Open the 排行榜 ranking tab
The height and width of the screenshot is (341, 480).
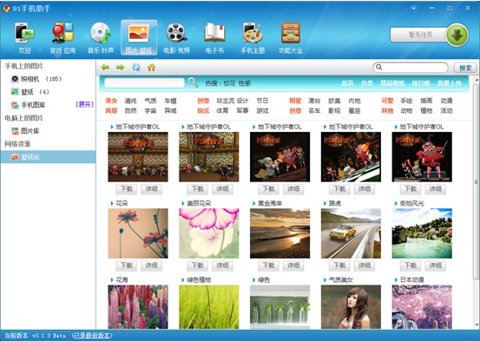click(421, 83)
